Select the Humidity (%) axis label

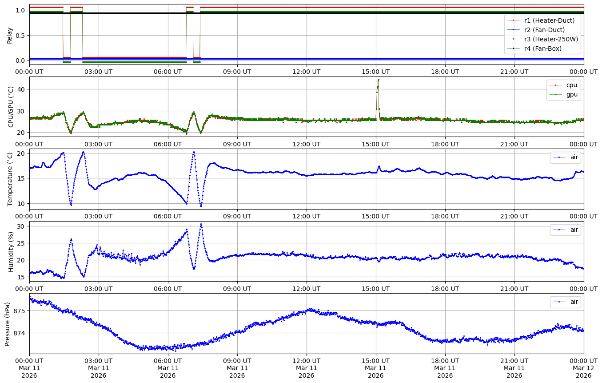coord(11,251)
